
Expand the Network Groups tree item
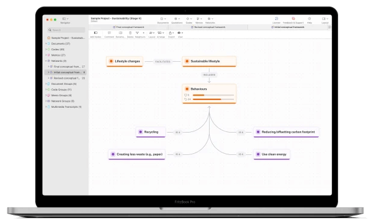coord(46,101)
